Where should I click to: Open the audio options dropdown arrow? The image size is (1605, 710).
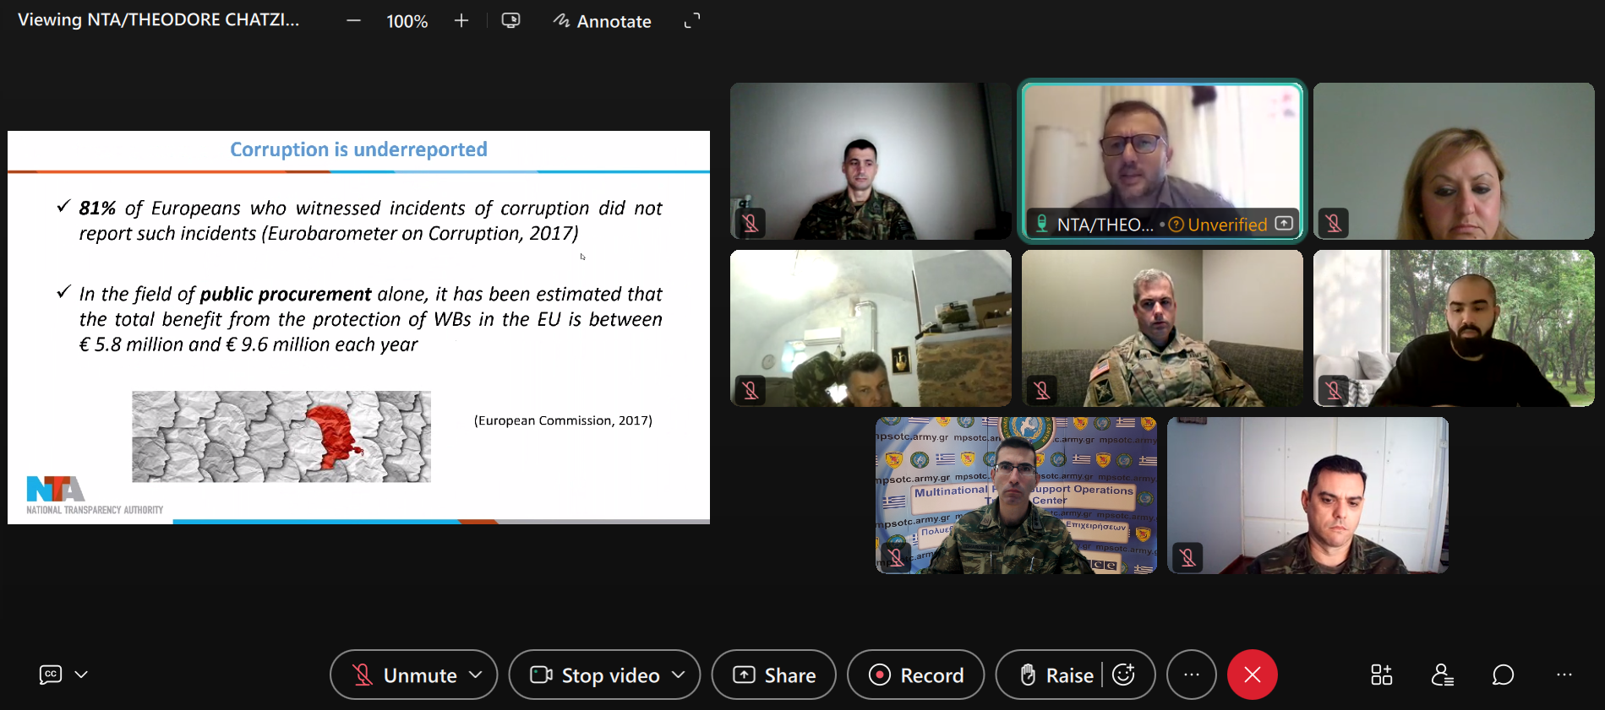(x=476, y=675)
